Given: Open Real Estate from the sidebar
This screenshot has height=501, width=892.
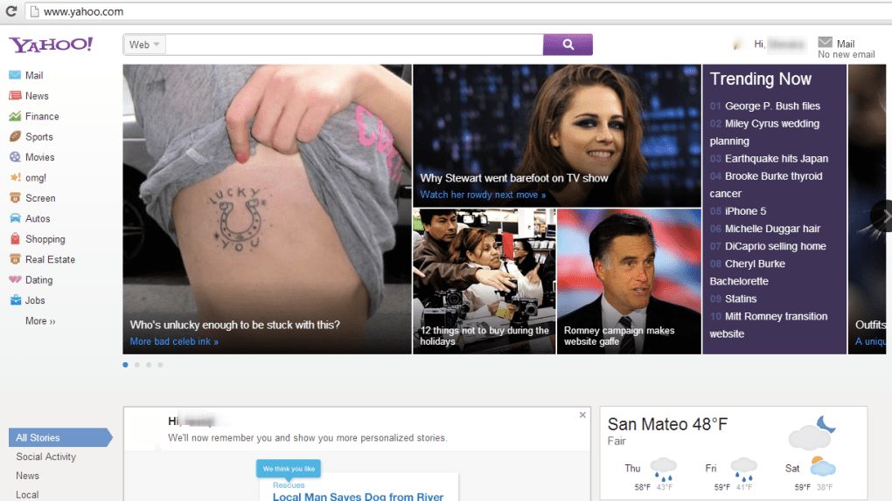Looking at the screenshot, I should pyautogui.click(x=50, y=259).
